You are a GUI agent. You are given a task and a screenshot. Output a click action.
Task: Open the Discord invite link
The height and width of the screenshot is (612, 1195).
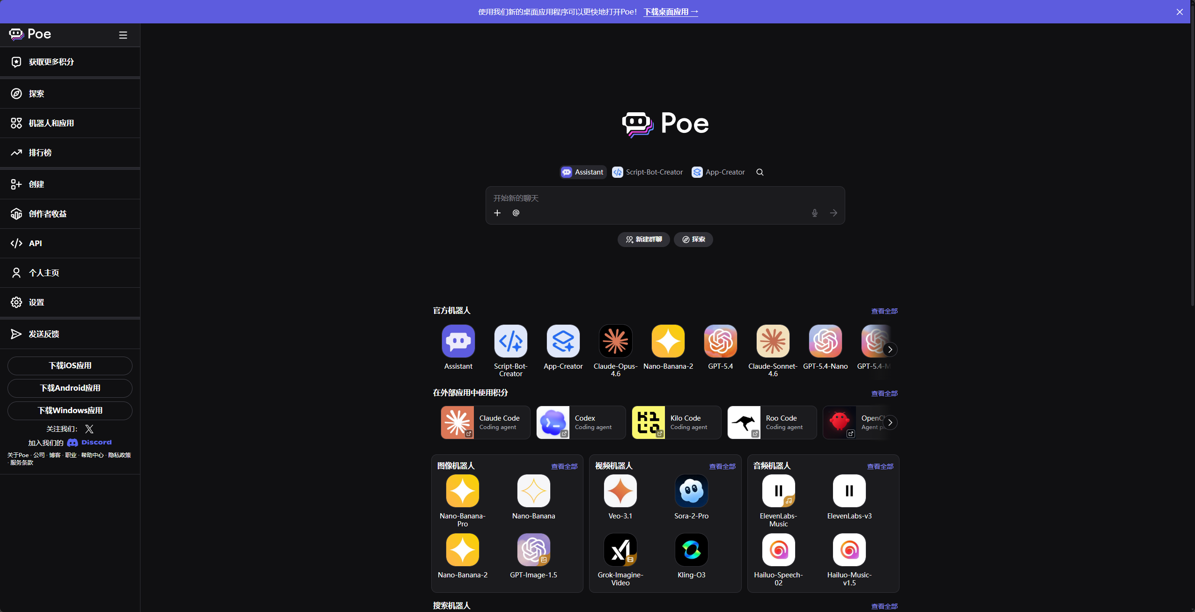click(x=89, y=443)
